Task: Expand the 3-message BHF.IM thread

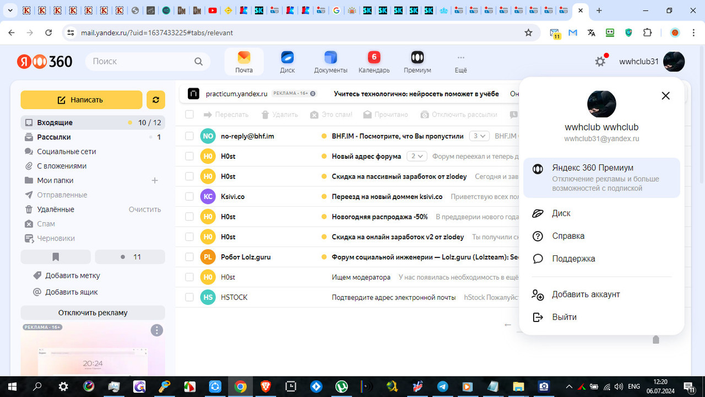Action: click(479, 136)
